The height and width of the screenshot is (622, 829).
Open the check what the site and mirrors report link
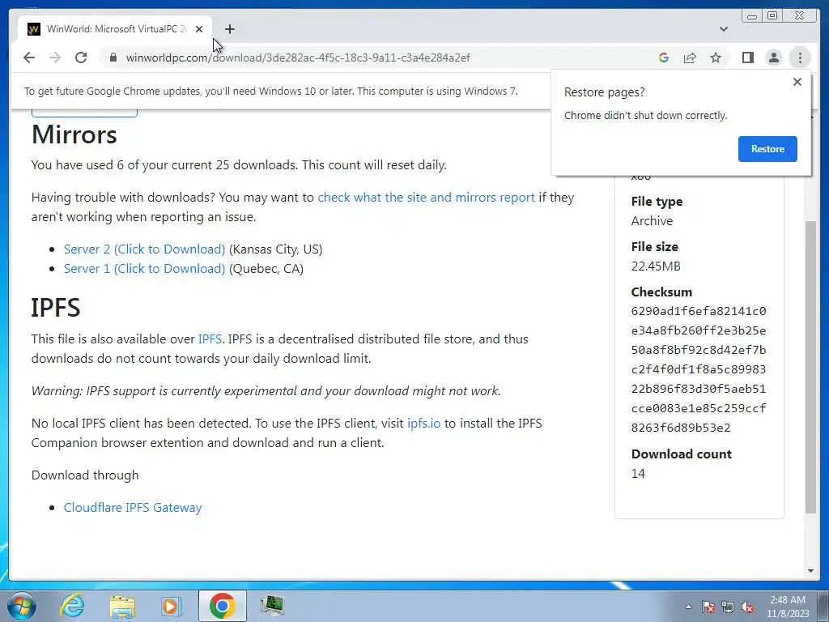426,198
